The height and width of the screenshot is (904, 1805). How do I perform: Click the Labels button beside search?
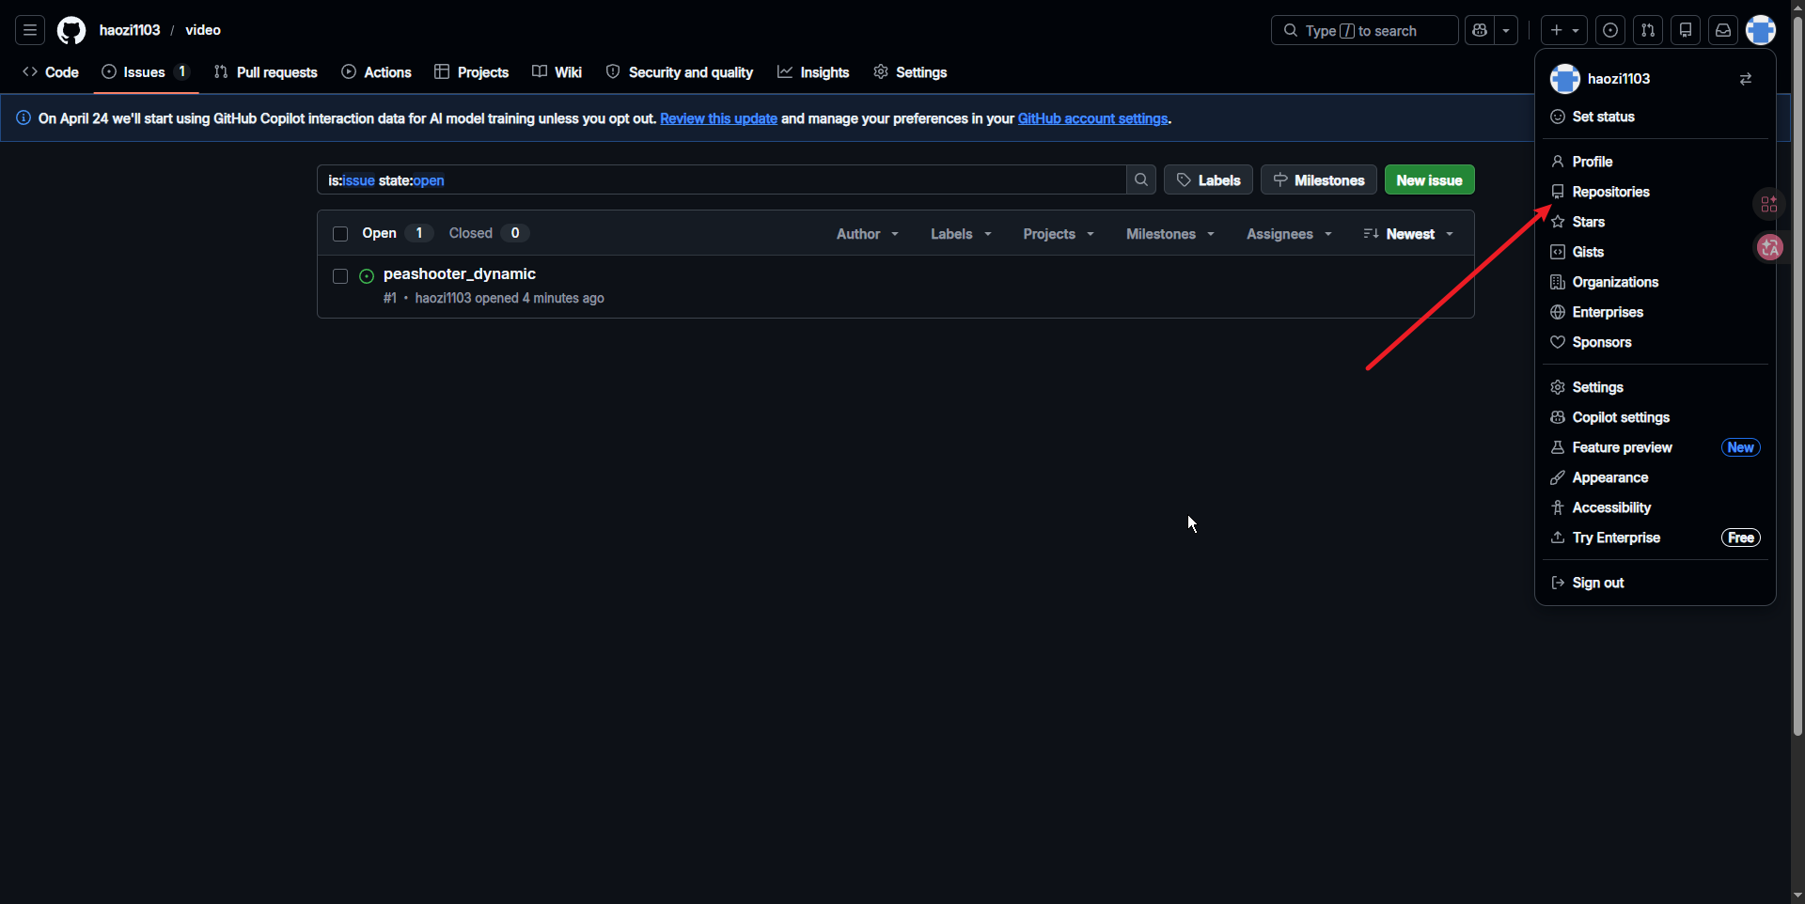(x=1208, y=179)
